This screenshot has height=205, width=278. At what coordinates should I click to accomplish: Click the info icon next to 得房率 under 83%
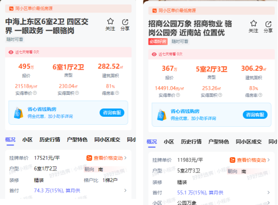(260, 95)
